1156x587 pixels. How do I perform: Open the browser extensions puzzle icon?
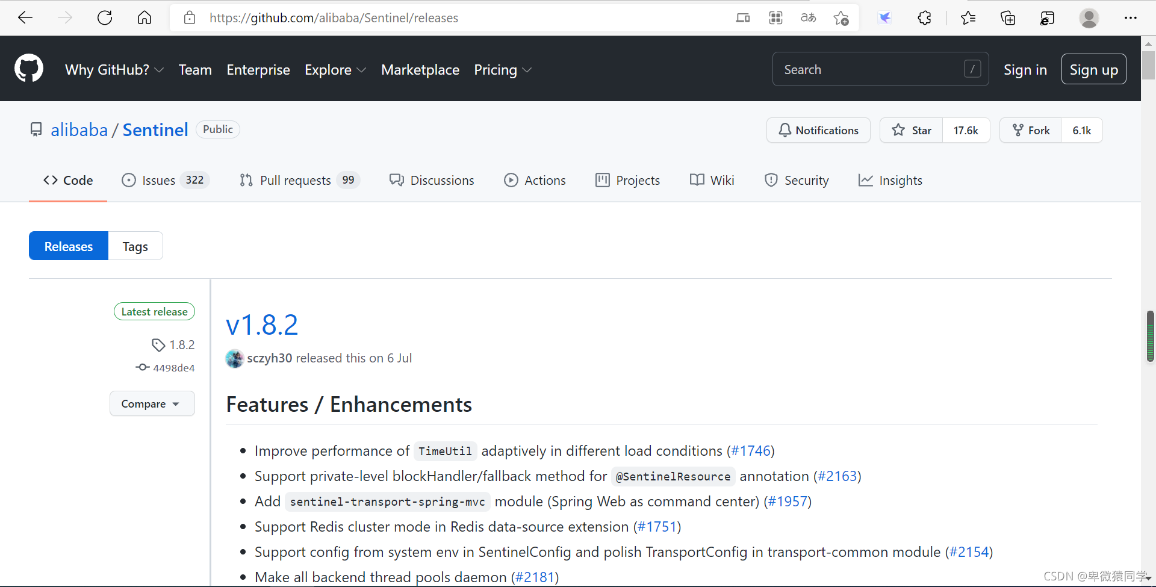pyautogui.click(x=924, y=18)
